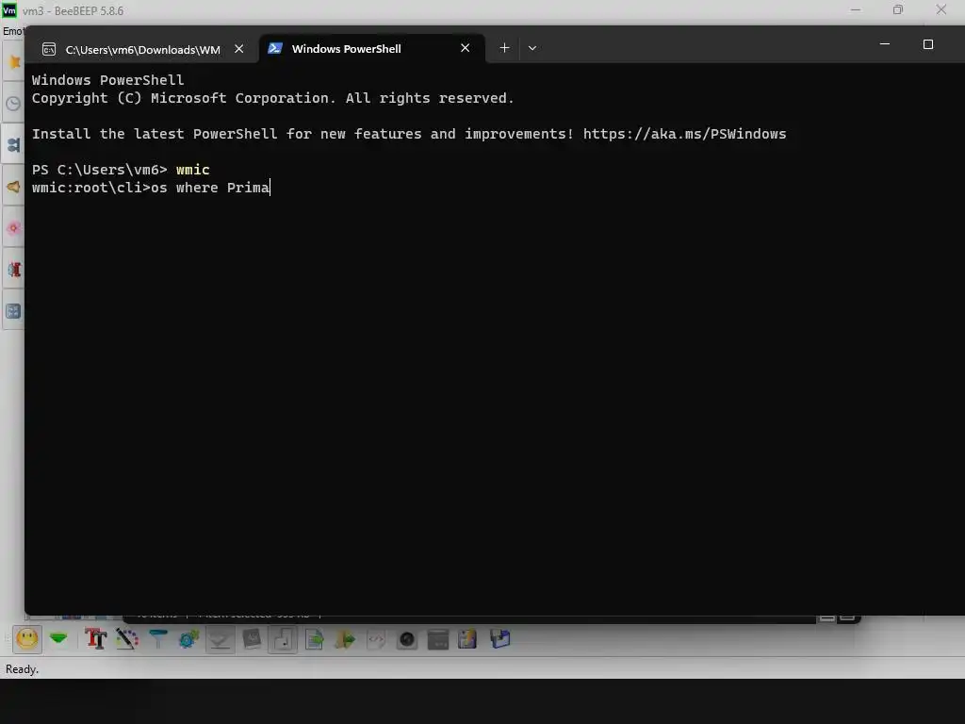Viewport: 965px width, 724px height.
Task: Click the camera screenshot icon in BeeBEEP toolbar
Action: [407, 640]
